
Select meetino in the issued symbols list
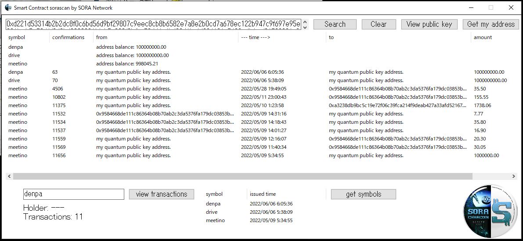[215, 220]
